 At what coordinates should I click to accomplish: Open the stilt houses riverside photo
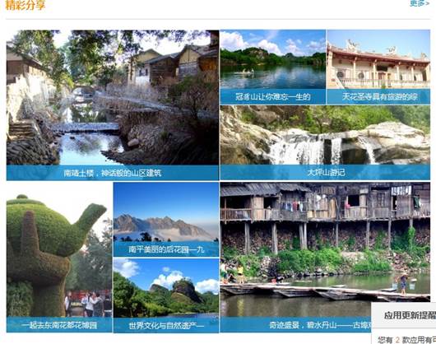[x=325, y=249]
